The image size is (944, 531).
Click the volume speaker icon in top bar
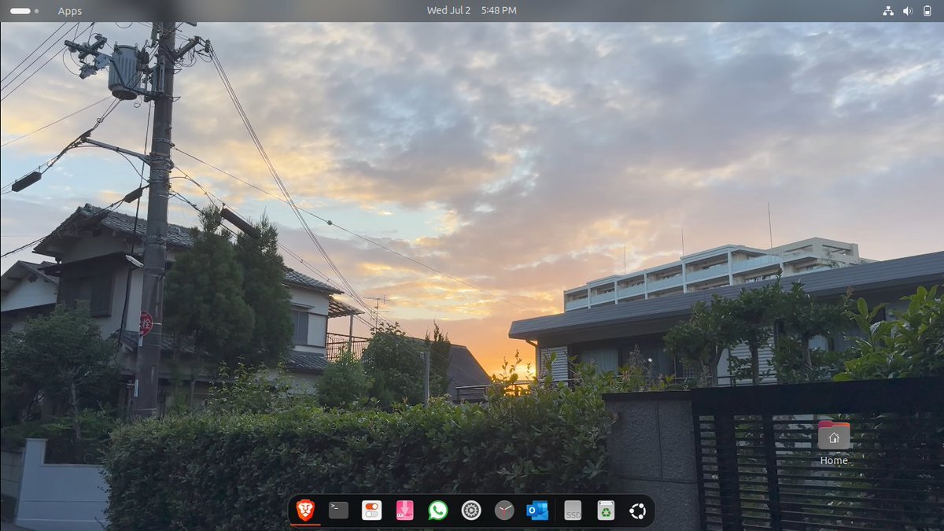click(x=907, y=11)
